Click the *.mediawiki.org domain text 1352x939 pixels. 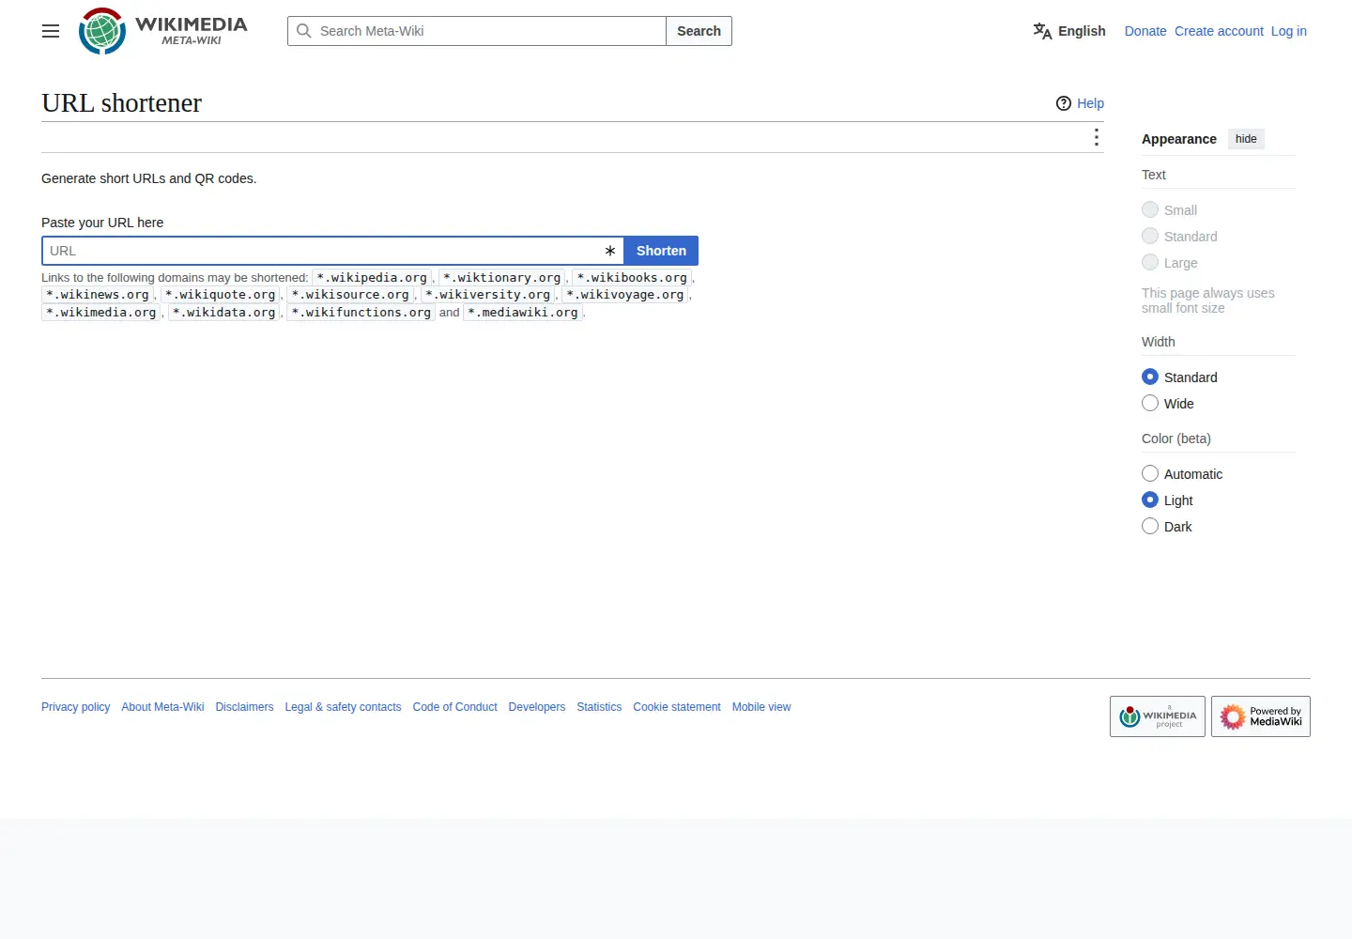(523, 313)
